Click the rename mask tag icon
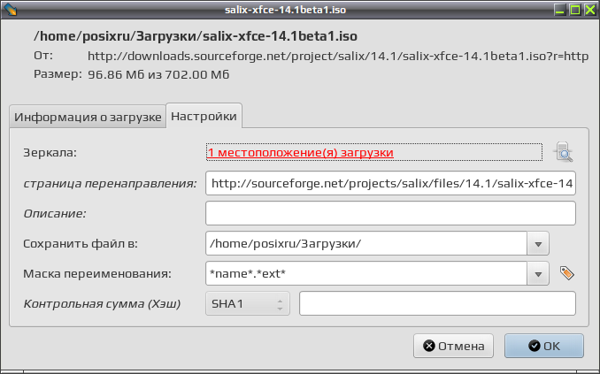 [x=566, y=273]
